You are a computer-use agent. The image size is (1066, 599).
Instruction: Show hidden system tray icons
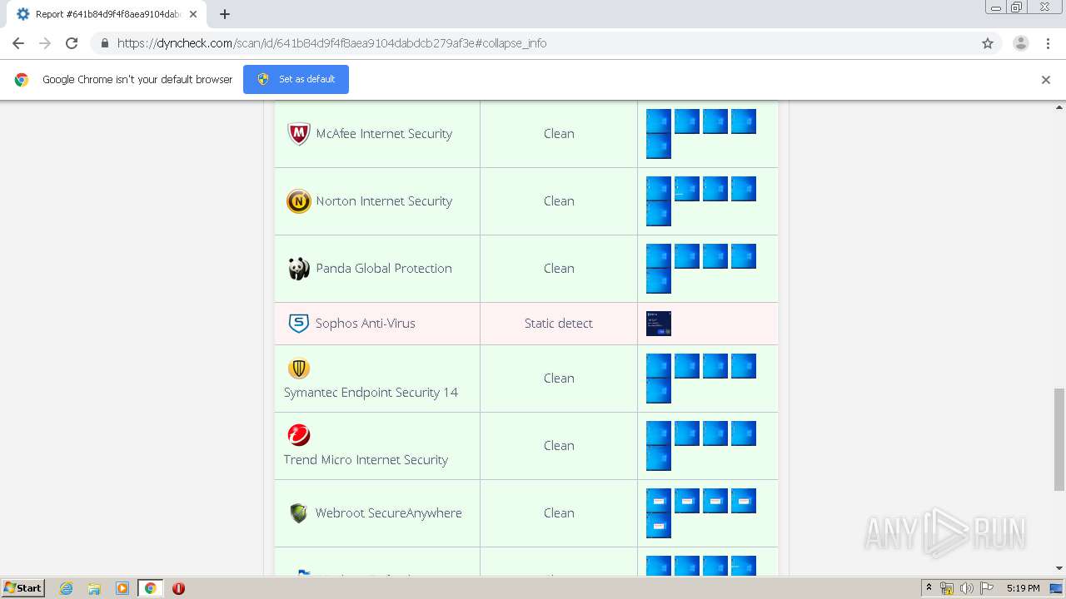click(929, 588)
